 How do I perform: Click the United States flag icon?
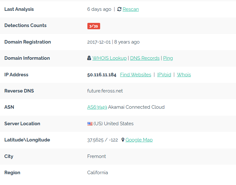[x=90, y=124]
